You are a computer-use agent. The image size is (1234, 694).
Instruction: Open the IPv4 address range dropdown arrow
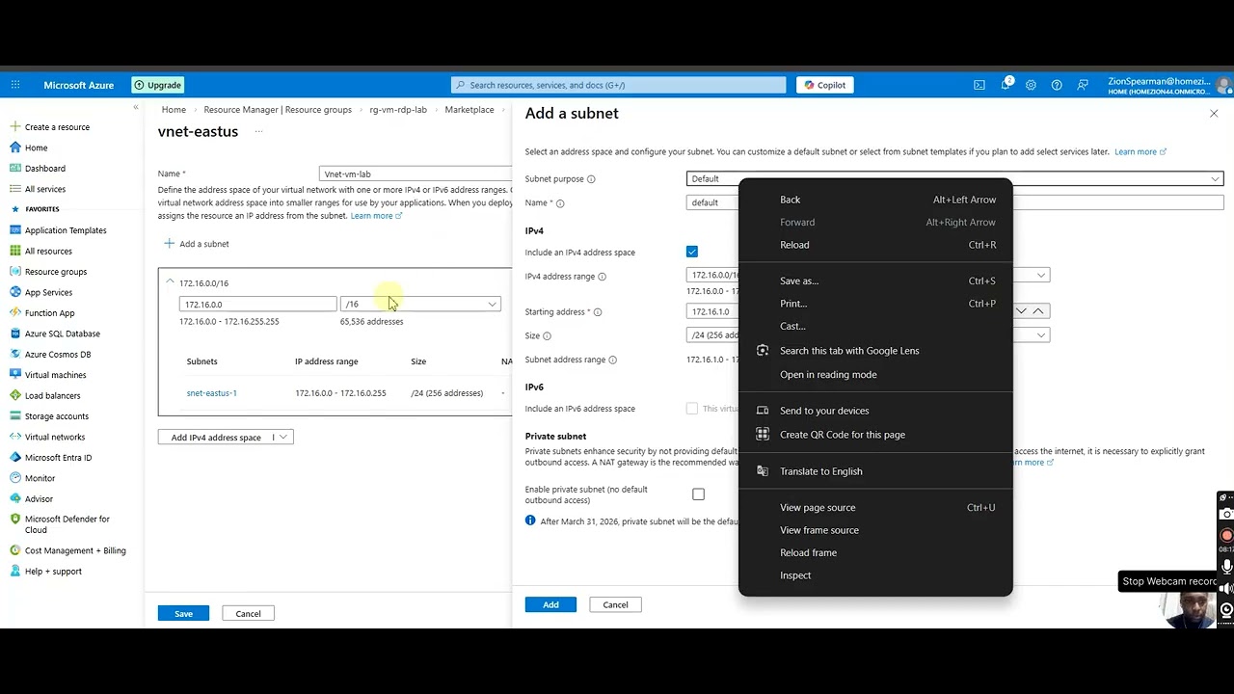tap(1041, 276)
